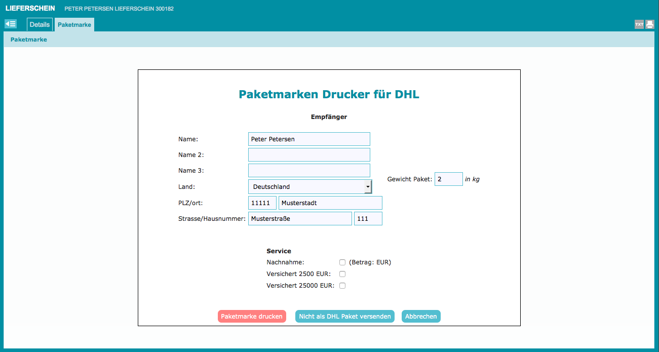
Task: Check the Versichert 25000 EUR option
Action: click(x=342, y=286)
